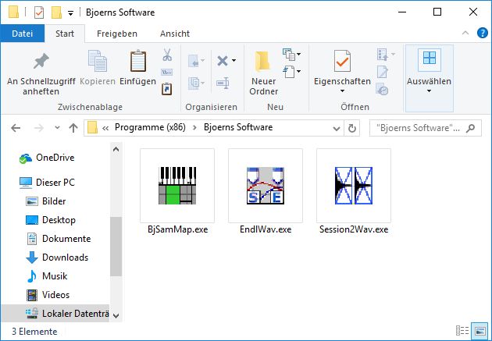
Task: Collapse the ribbon with the chevron
Action: [x=465, y=33]
